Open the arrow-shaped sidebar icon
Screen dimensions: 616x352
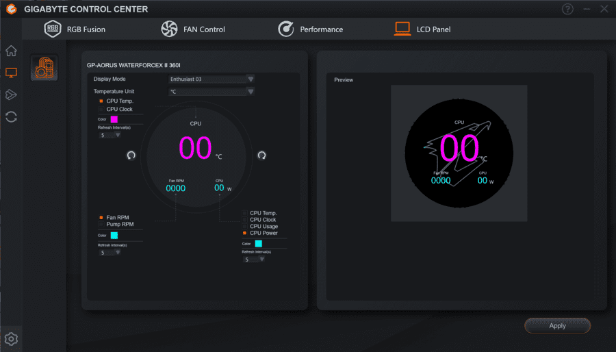pyautogui.click(x=11, y=95)
